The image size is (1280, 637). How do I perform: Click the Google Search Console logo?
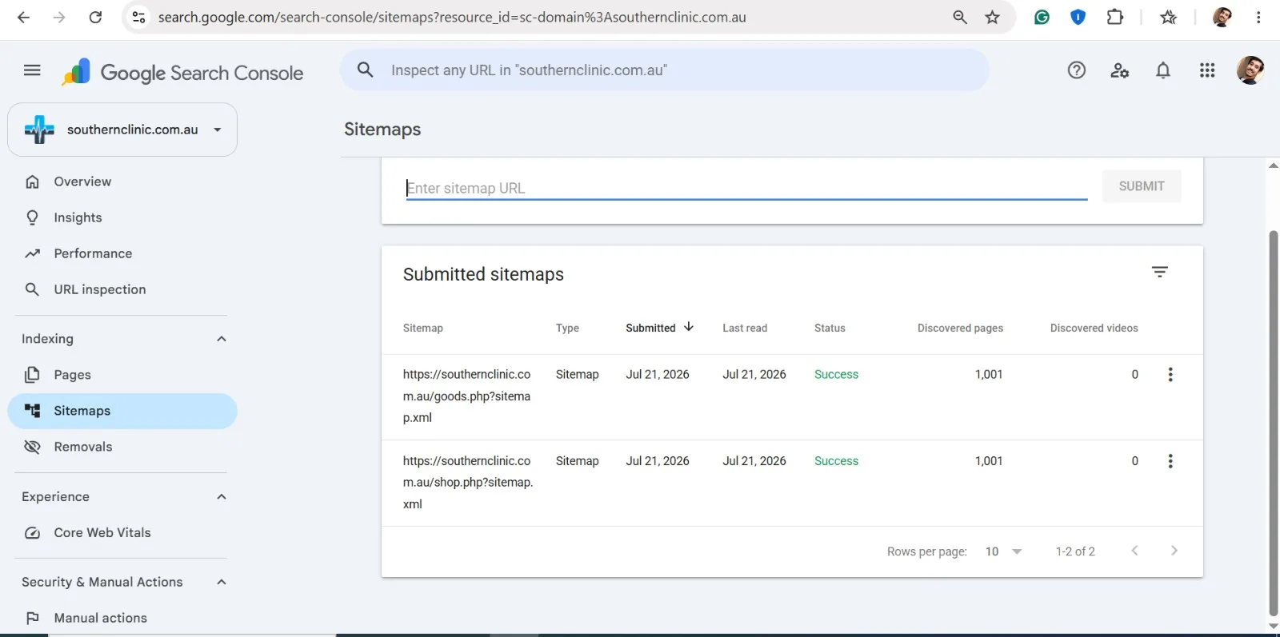[182, 73]
